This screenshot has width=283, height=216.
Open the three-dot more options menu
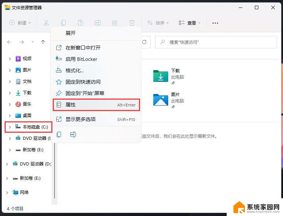click(x=215, y=23)
